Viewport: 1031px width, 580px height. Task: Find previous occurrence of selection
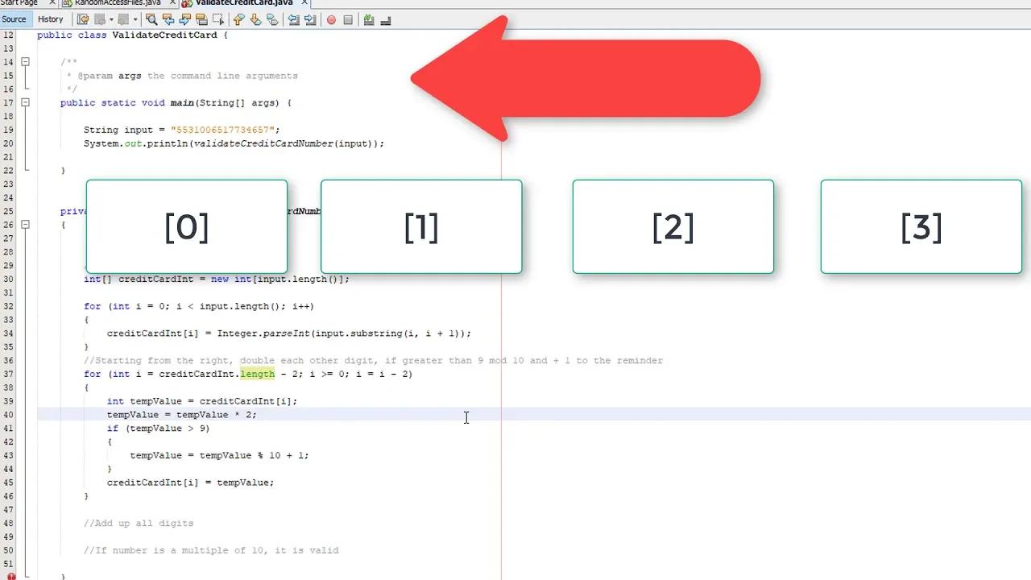(169, 19)
